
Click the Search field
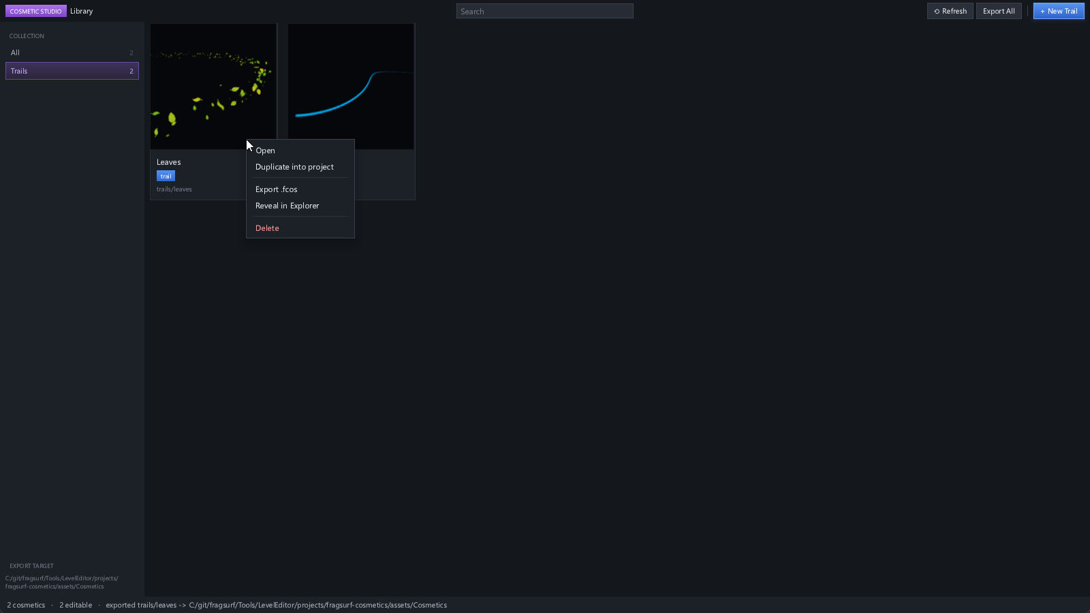pos(544,11)
